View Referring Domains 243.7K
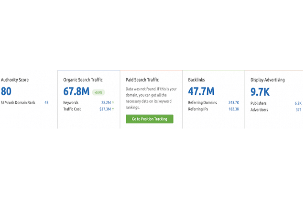 [x=234, y=102]
